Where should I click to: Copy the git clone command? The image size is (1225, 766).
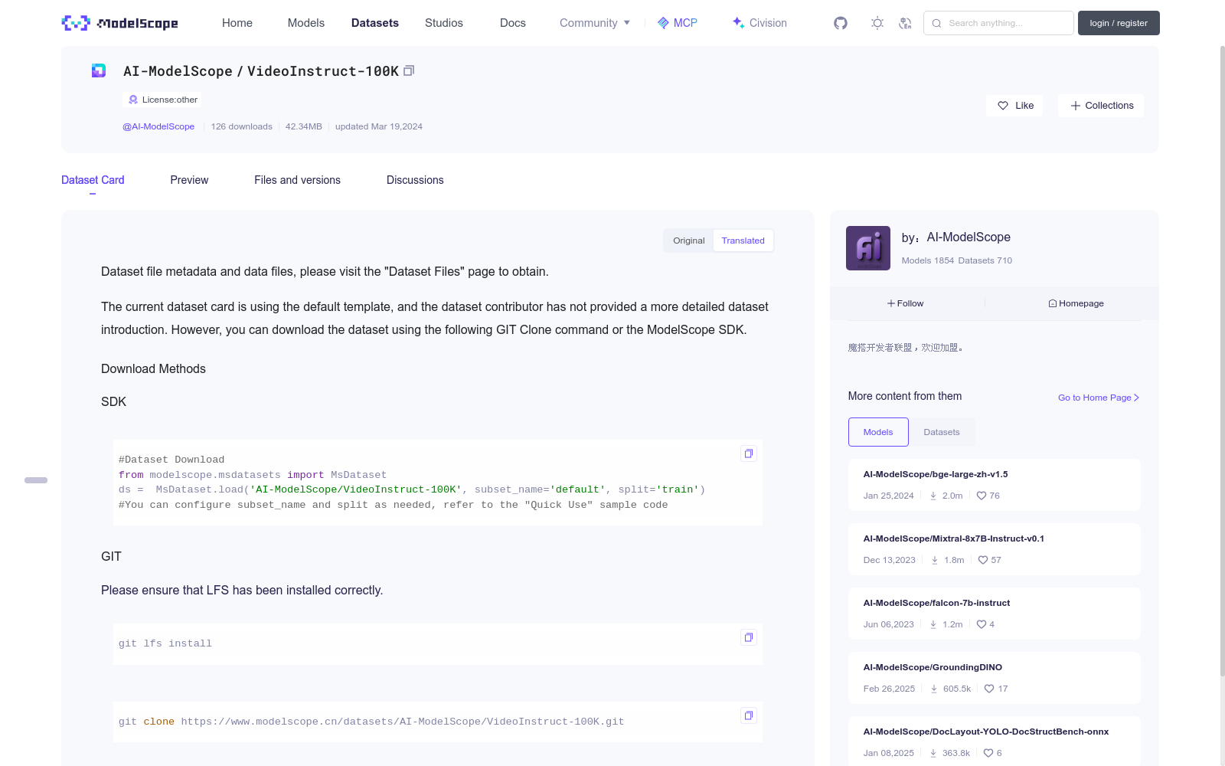[749, 715]
